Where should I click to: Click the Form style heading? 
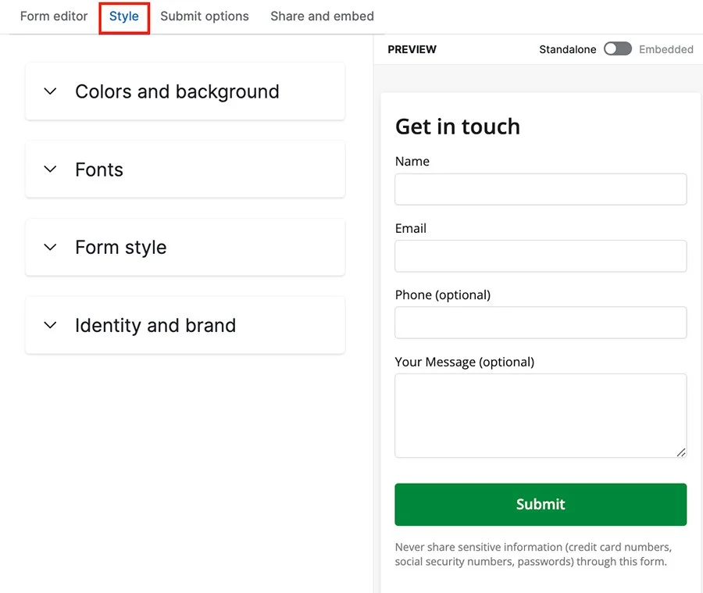[121, 248]
